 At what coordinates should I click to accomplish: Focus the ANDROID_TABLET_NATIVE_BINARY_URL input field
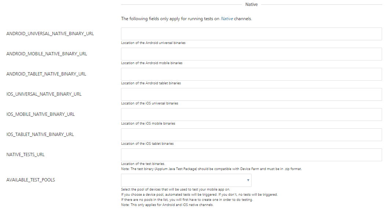[x=251, y=74]
